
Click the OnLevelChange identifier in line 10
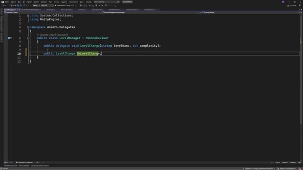[88, 53]
